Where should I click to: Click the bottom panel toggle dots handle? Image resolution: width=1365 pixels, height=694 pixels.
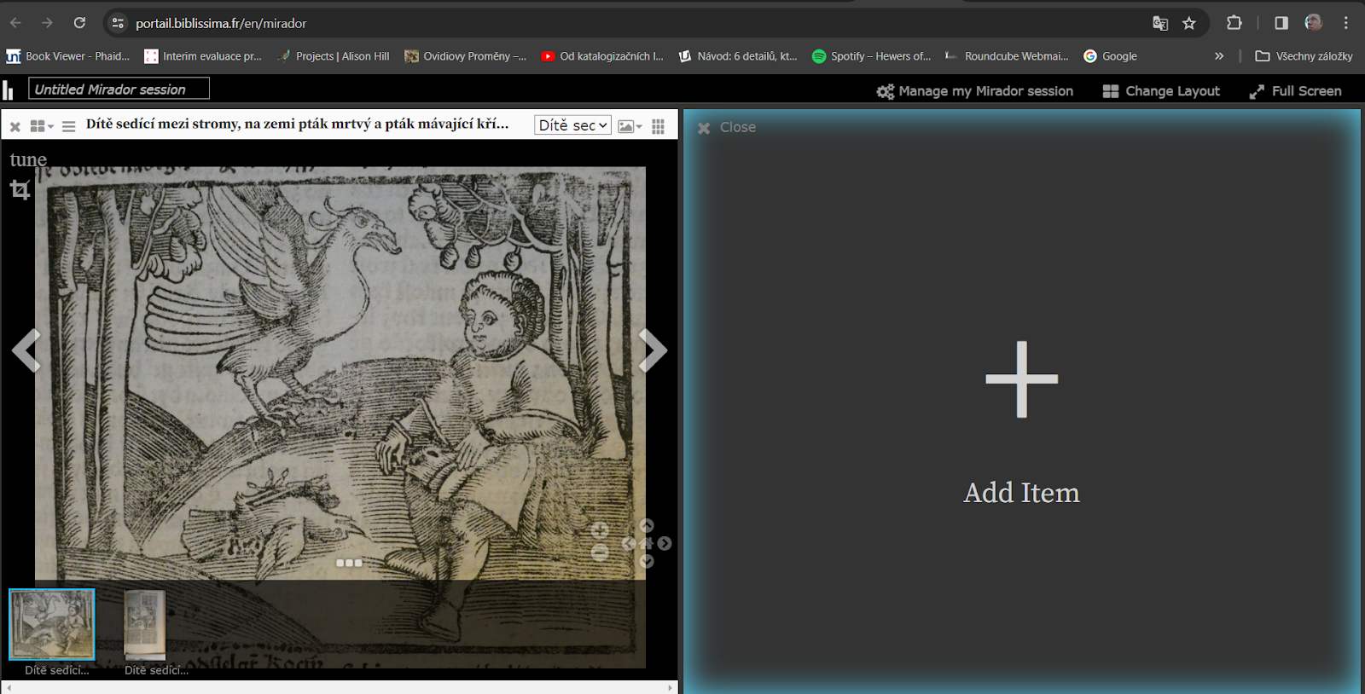click(x=349, y=563)
